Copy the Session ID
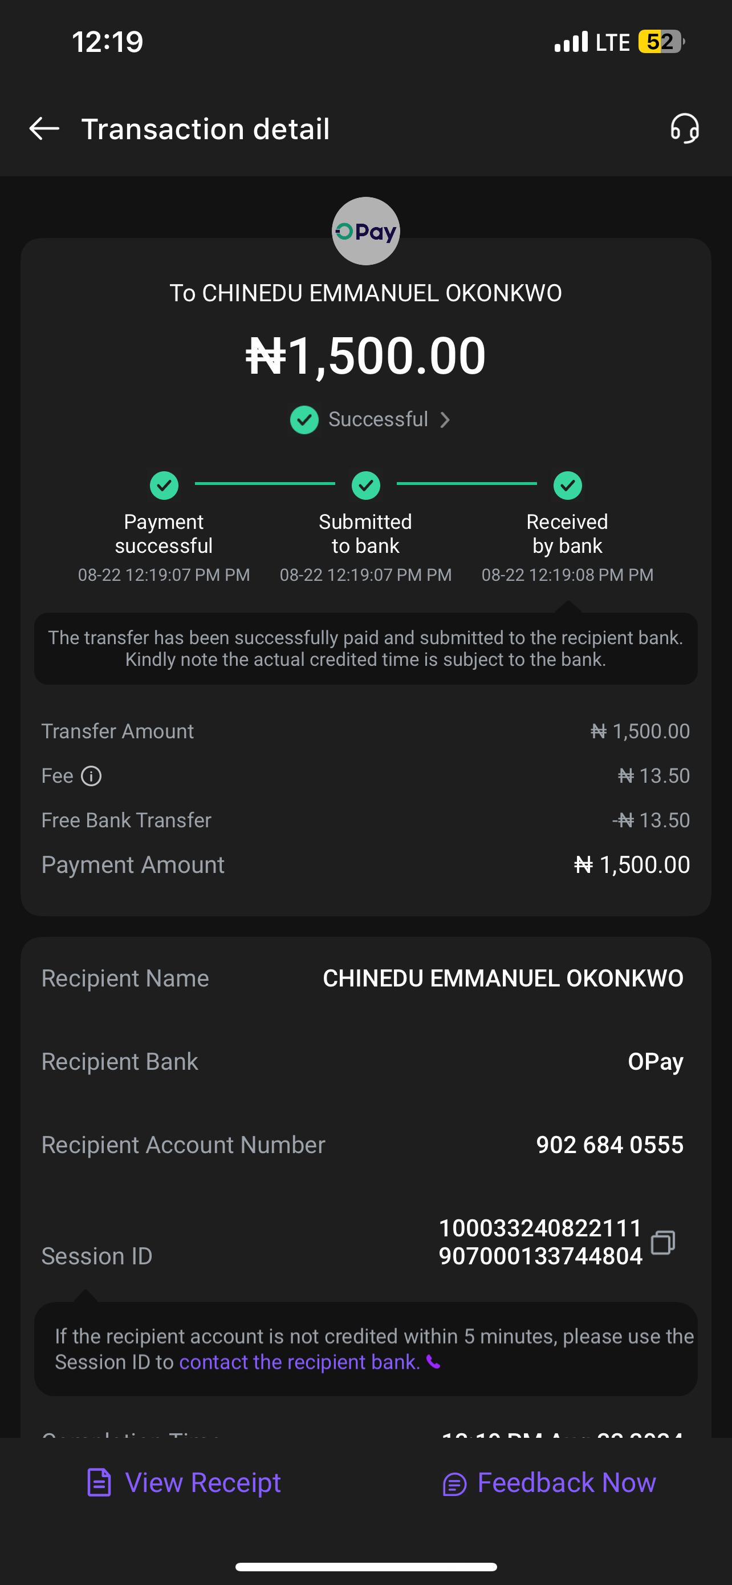The height and width of the screenshot is (1585, 732). (662, 1242)
